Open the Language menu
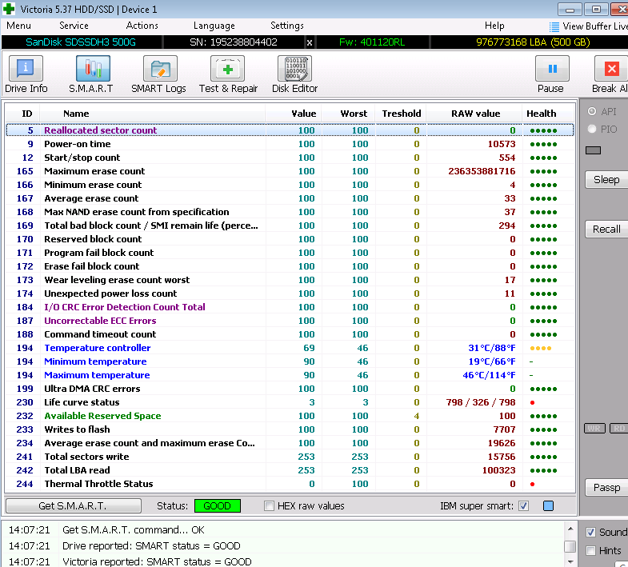Viewport: 628px width, 567px height. coord(214,26)
